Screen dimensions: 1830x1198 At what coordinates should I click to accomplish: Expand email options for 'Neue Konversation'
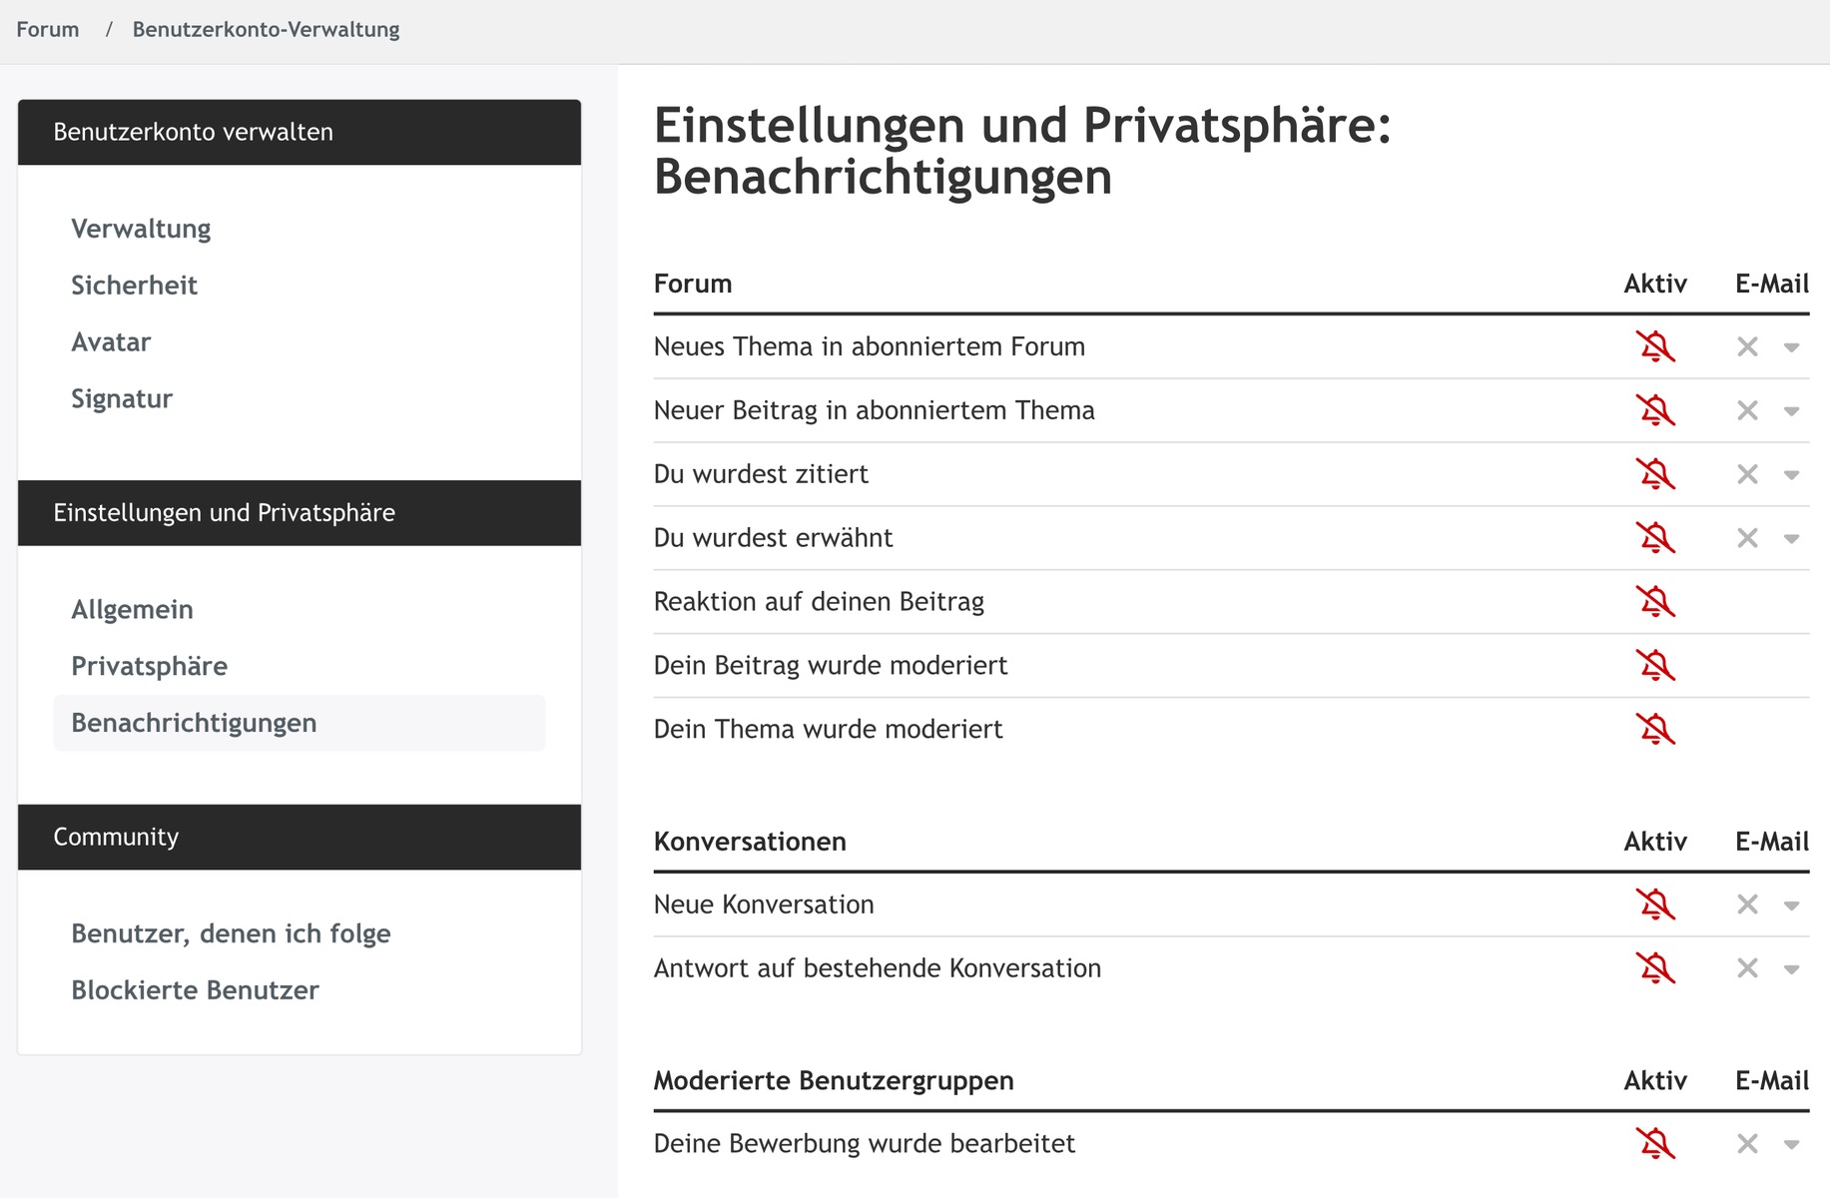(x=1791, y=905)
